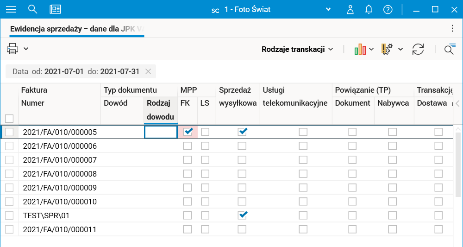The height and width of the screenshot is (247, 463).
Task: Tick the select-all checkbox in header
Action: pos(9,118)
